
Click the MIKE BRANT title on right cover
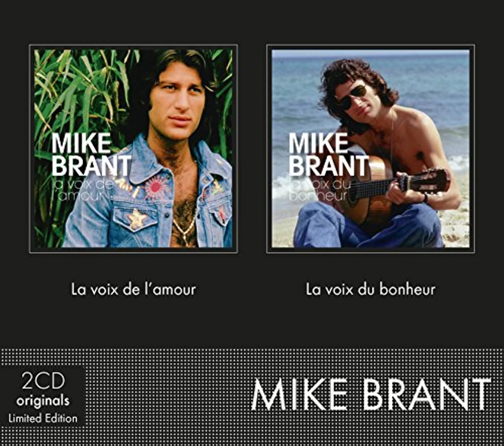click(328, 154)
